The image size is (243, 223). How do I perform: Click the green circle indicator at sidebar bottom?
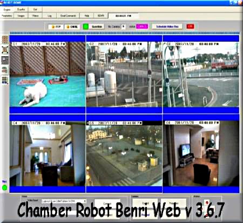click(4, 188)
